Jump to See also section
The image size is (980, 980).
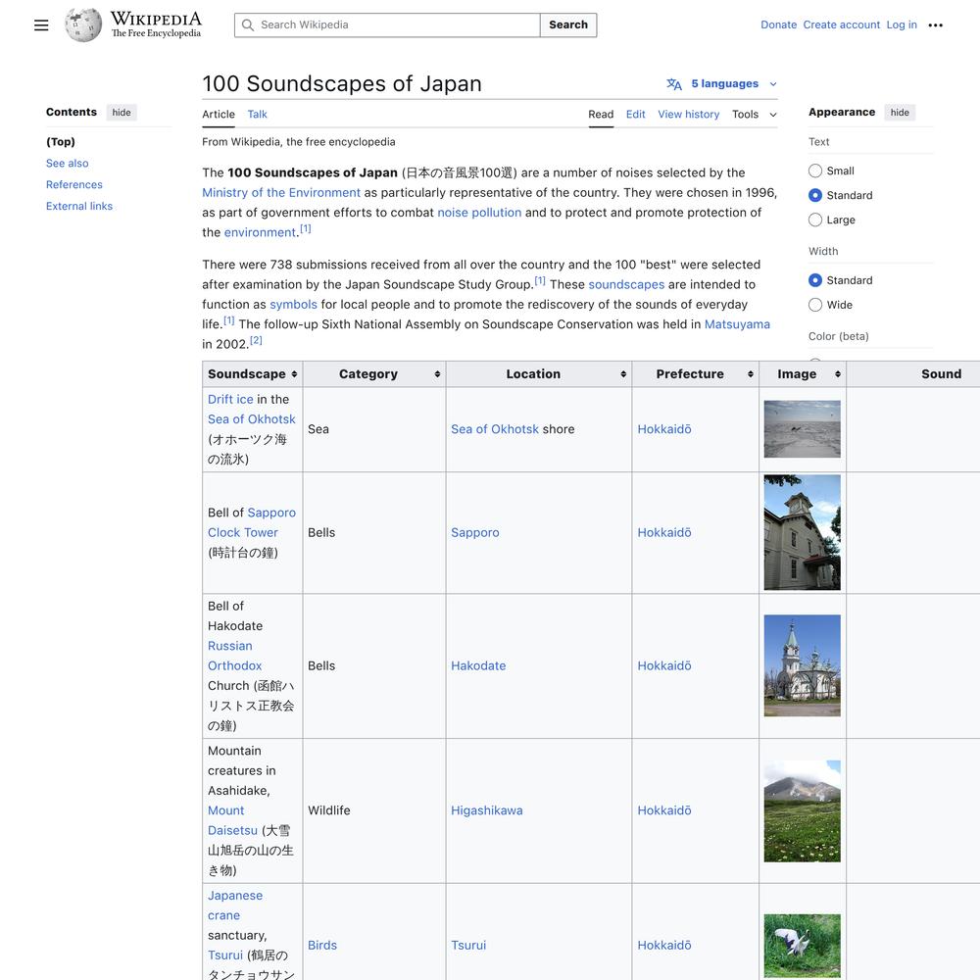pos(67,163)
